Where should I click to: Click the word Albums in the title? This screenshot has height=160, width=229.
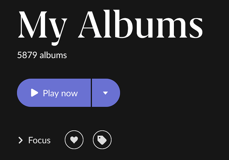(x=140, y=24)
